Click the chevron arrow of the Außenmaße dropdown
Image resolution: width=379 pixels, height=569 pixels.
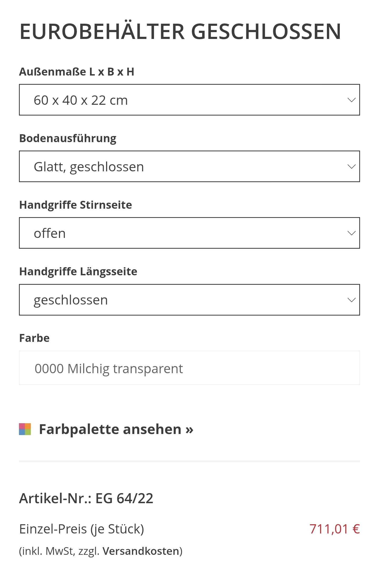(351, 100)
